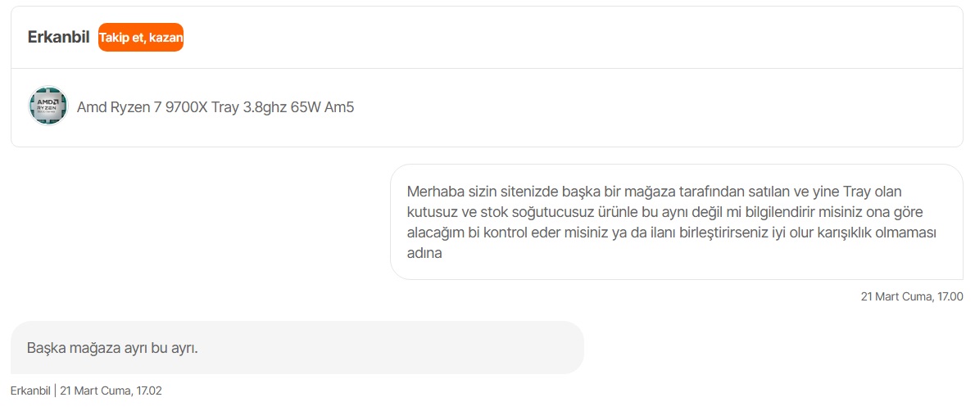This screenshot has height=411, width=975.
Task: Select the customer question message bubble
Action: click(x=677, y=222)
